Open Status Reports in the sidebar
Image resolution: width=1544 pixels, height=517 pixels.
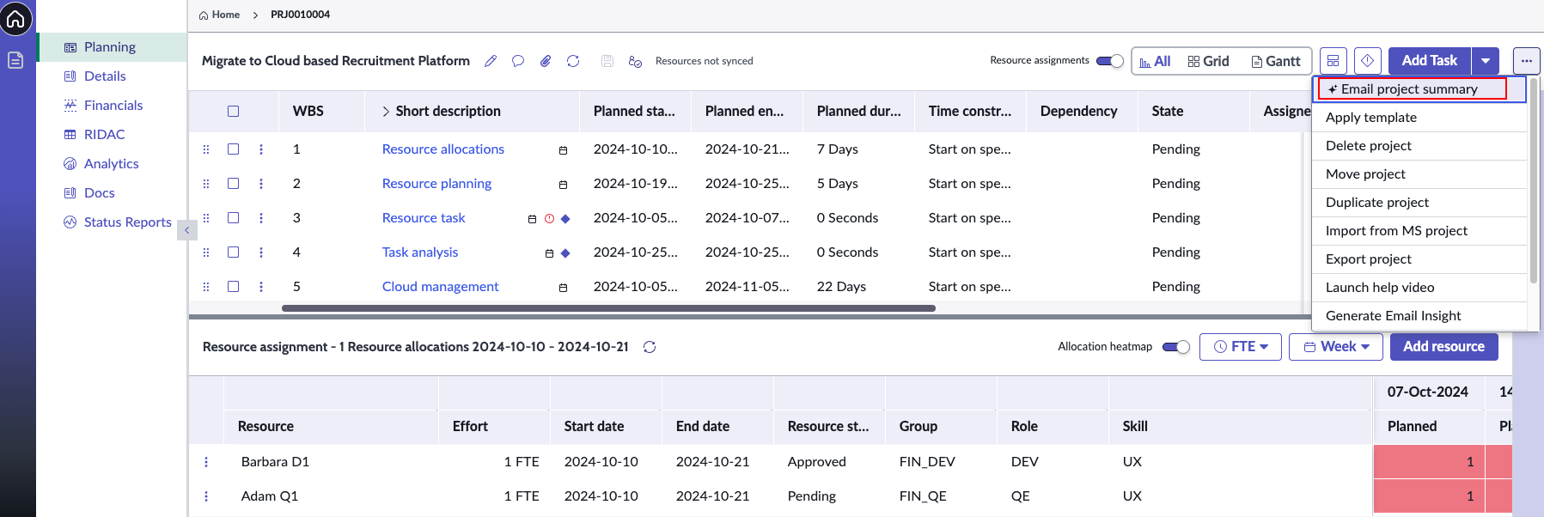[128, 222]
